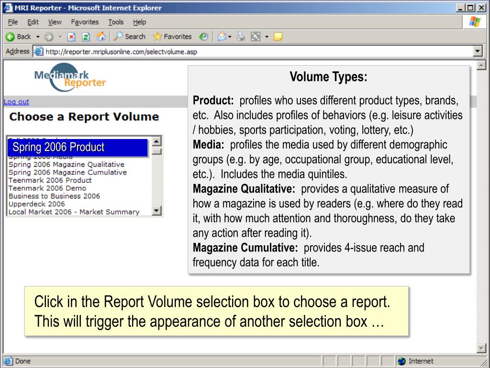
Task: Select Teenmark 2006 Demo volume
Action: pyautogui.click(x=47, y=188)
